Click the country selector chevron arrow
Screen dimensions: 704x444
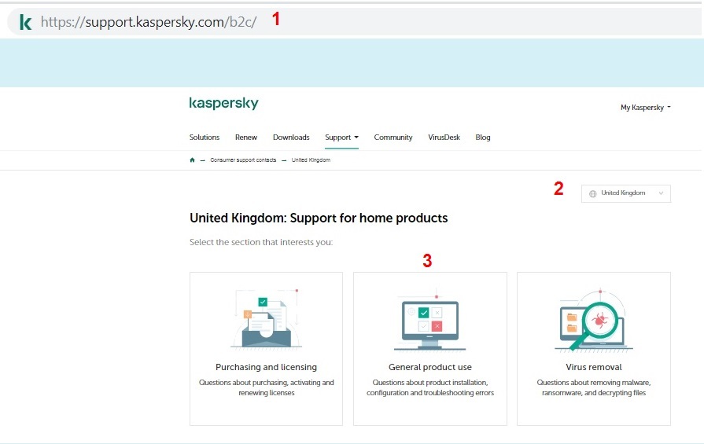click(661, 193)
